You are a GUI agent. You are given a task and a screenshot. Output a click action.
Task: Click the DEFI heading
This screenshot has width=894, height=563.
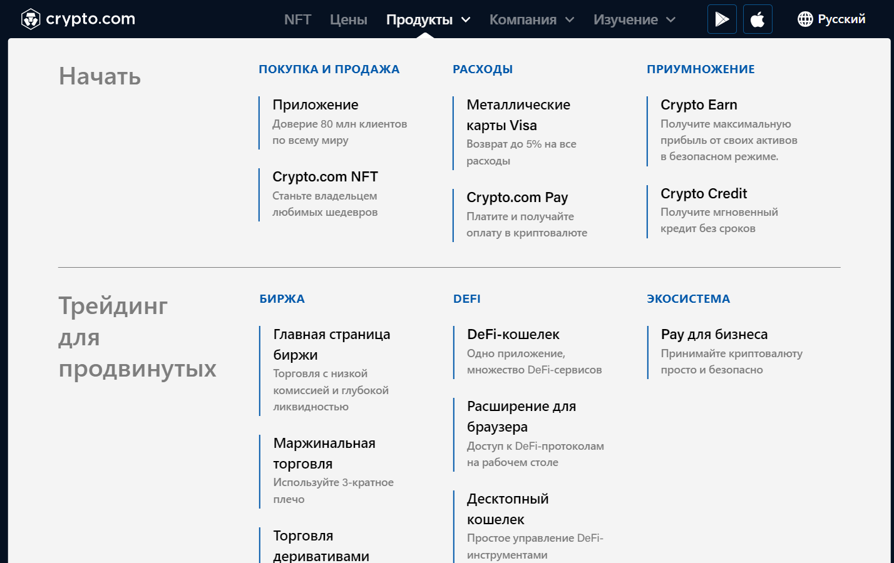[467, 299]
